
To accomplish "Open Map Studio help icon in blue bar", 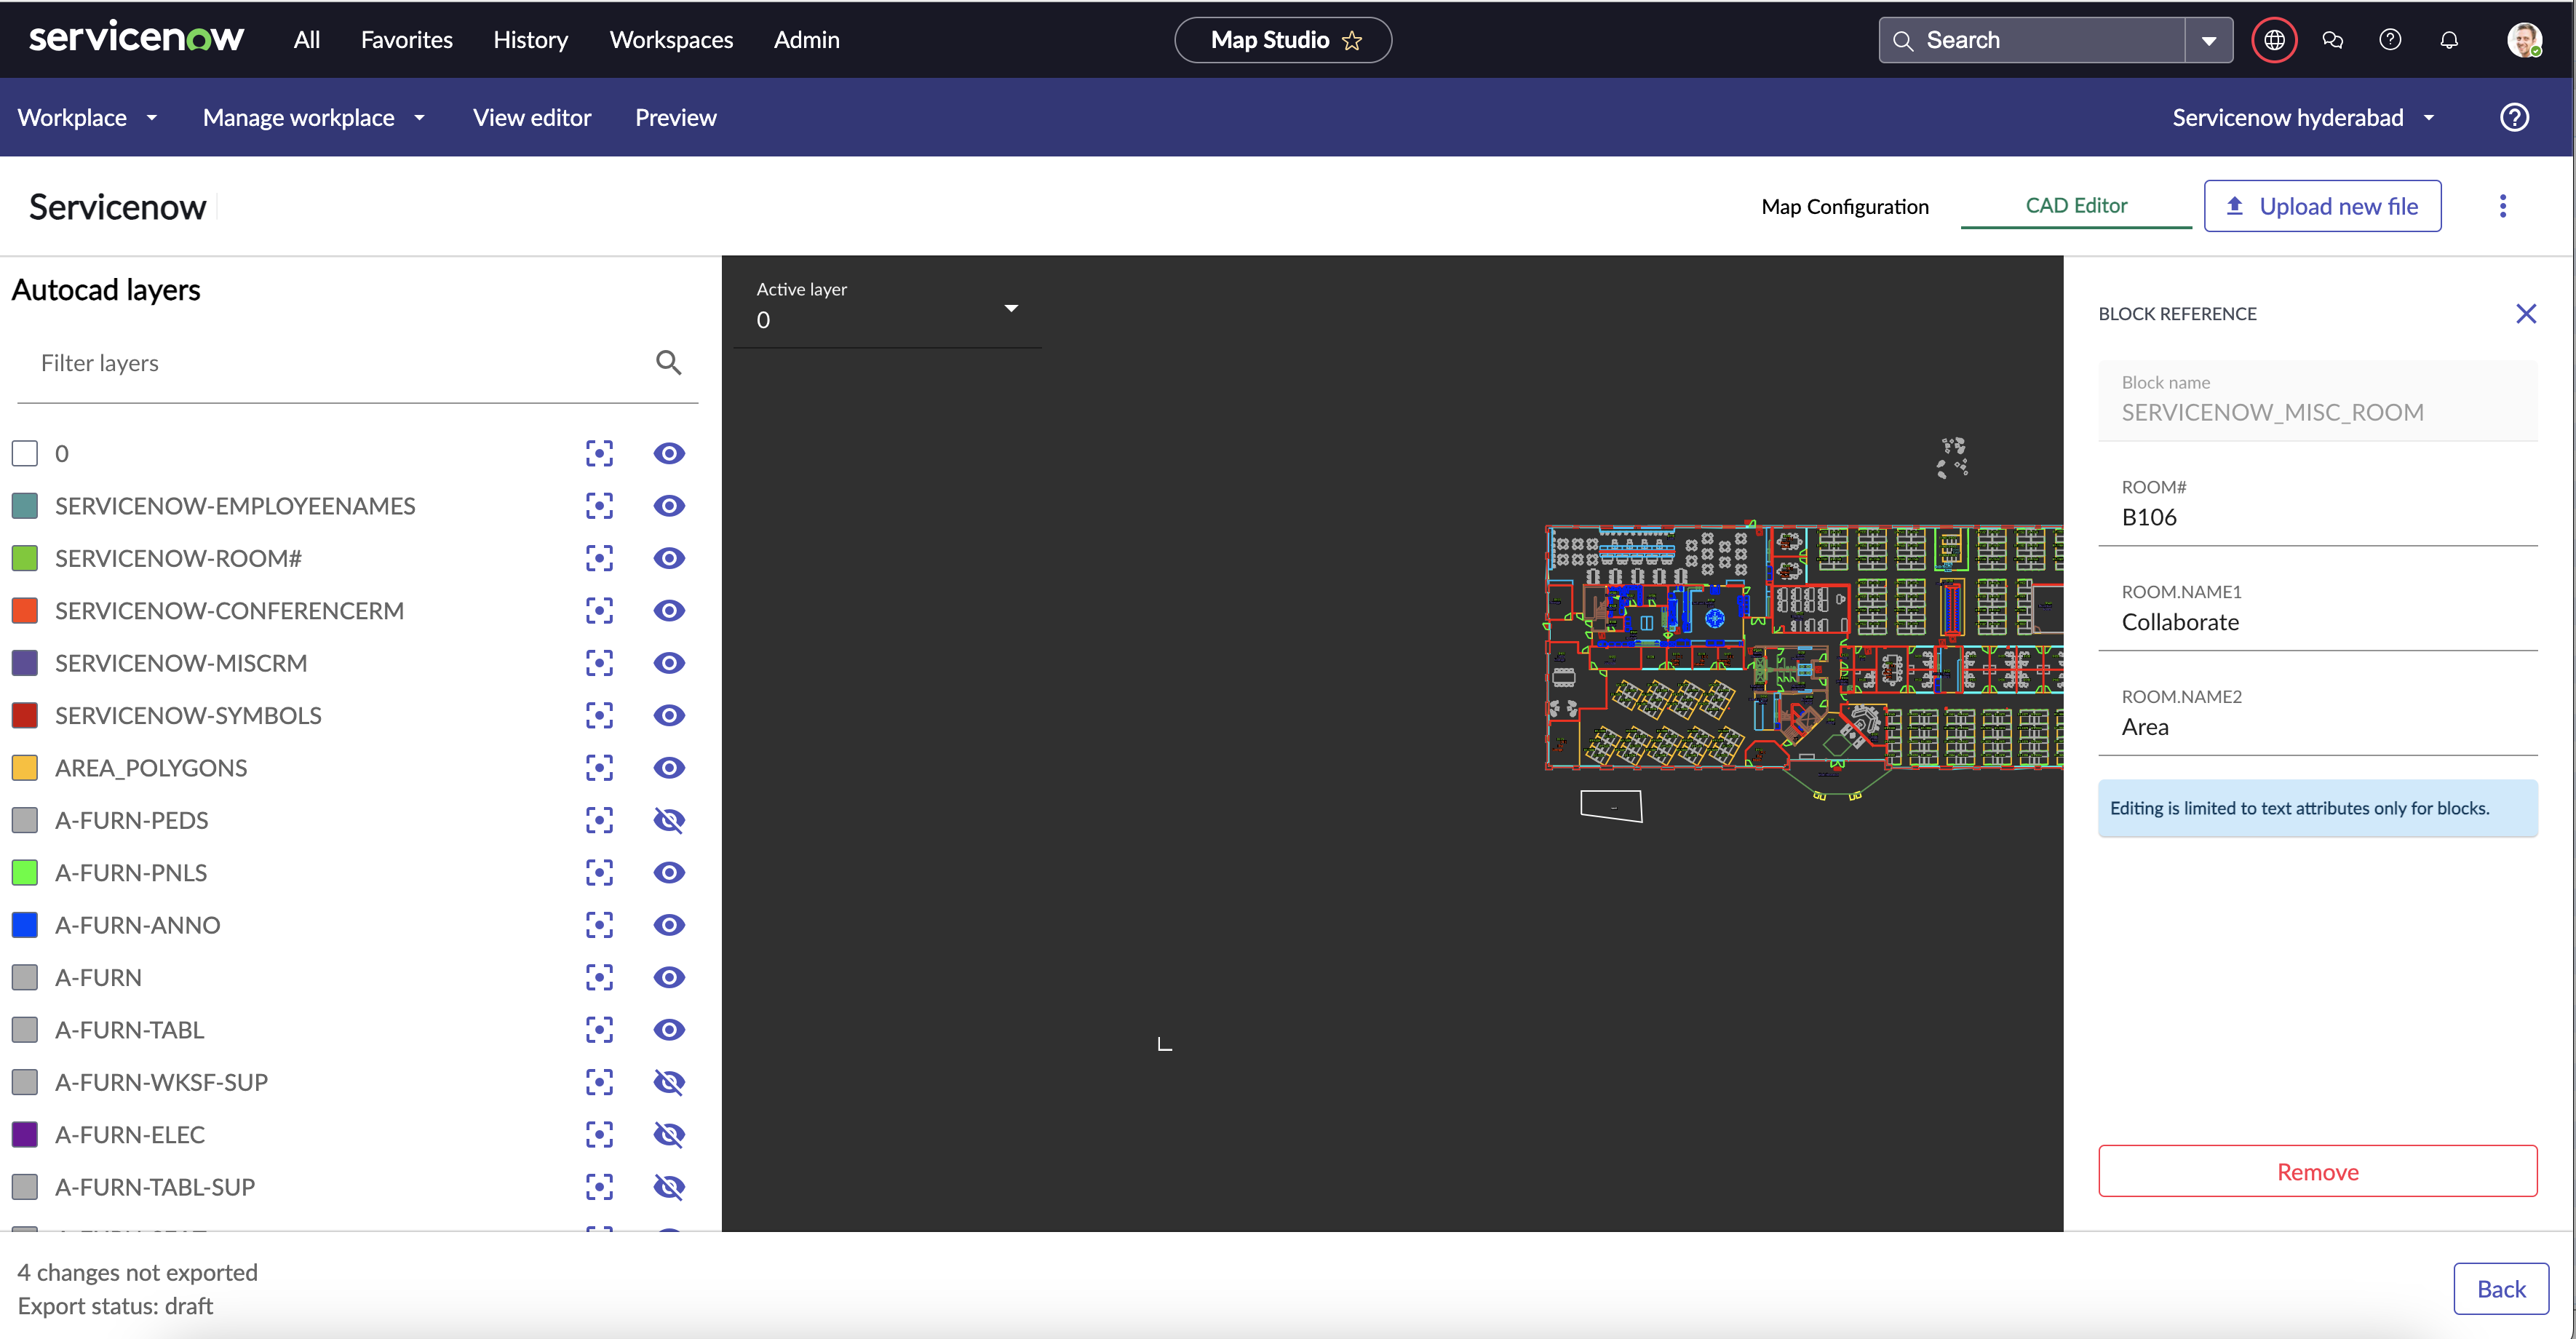I will 2514,117.
